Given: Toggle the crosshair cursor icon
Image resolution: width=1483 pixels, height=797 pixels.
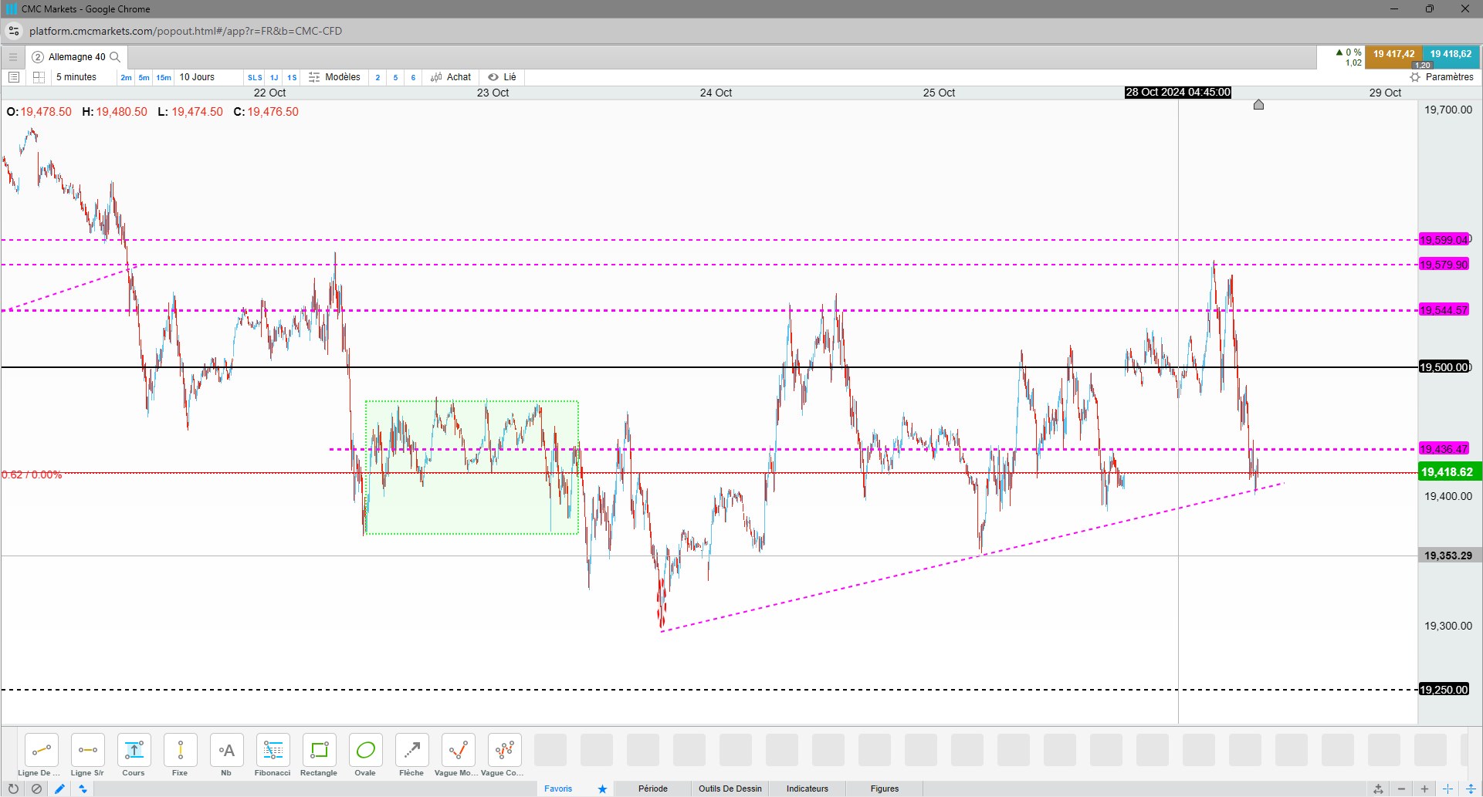Looking at the screenshot, I should pyautogui.click(x=1447, y=789).
